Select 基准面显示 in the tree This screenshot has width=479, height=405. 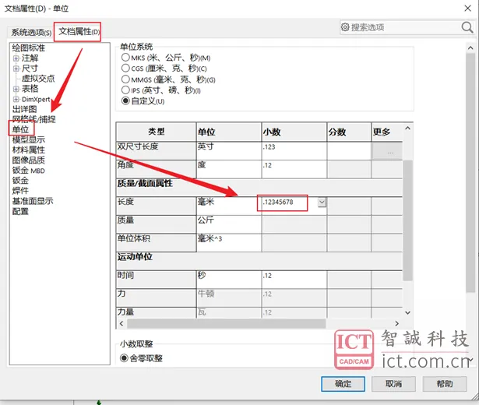point(33,201)
